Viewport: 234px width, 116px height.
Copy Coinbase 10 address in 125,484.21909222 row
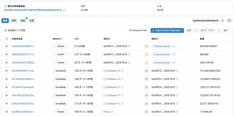[x=122, y=79]
